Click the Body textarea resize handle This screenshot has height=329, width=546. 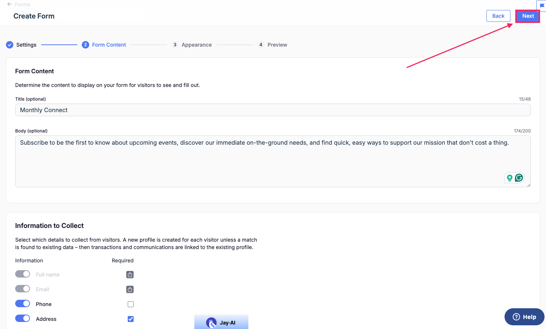(529, 185)
